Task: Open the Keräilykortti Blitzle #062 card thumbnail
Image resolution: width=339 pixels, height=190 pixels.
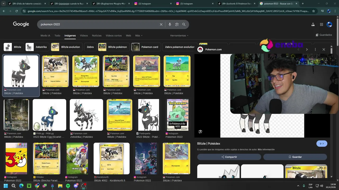Action: point(111,159)
